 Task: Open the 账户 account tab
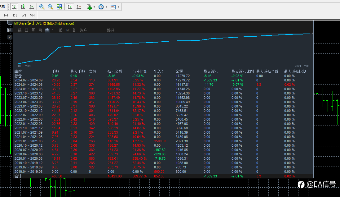[x=83, y=30]
